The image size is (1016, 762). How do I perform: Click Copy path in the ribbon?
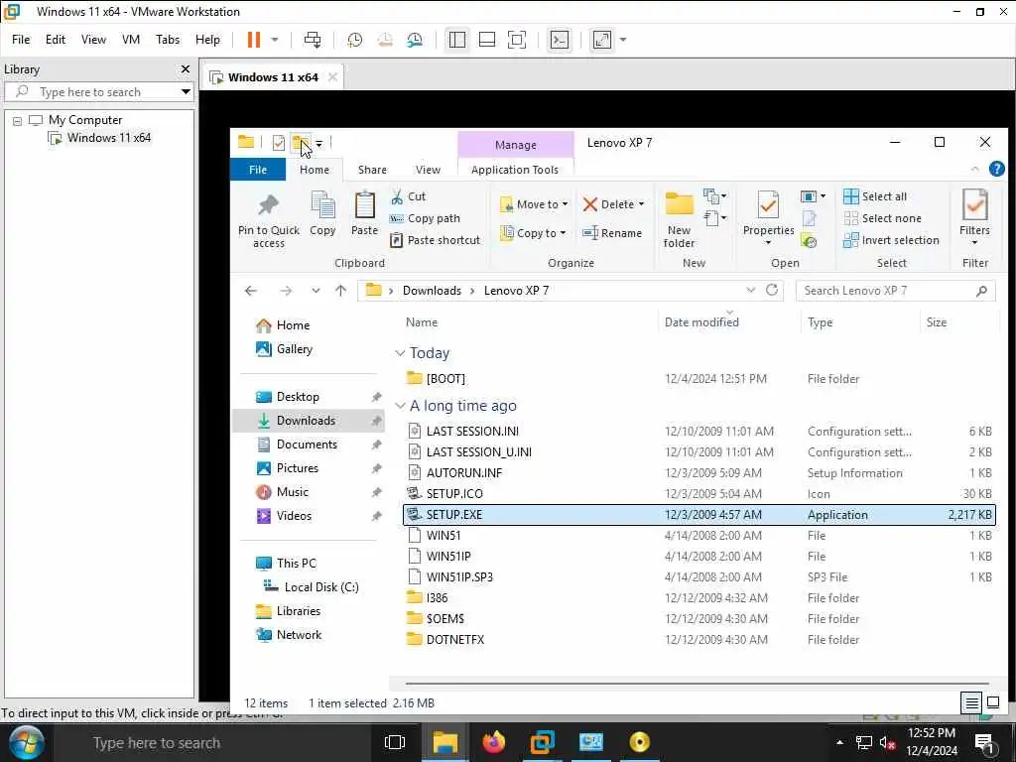425,218
